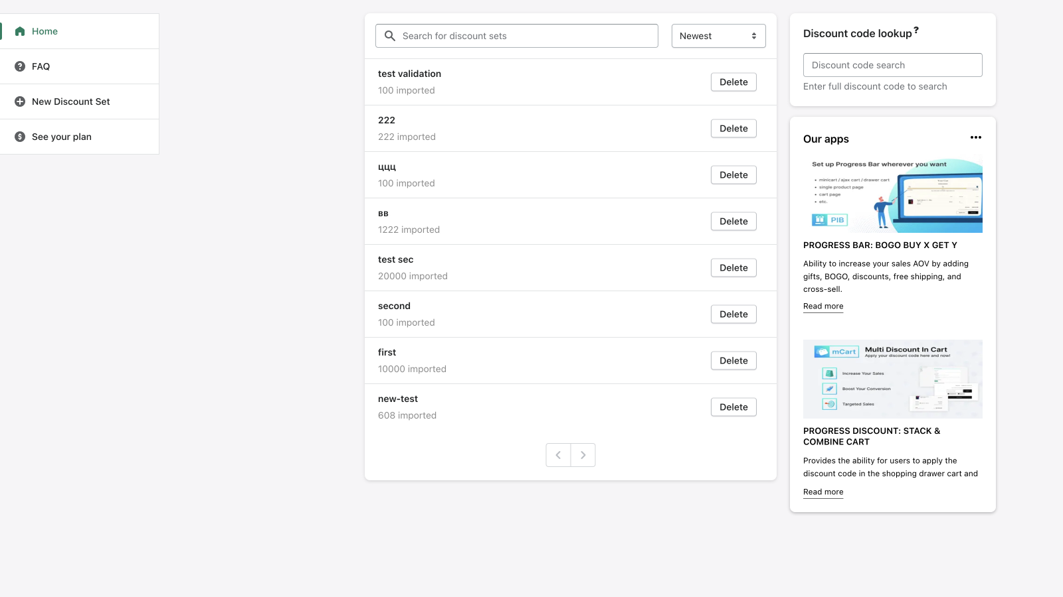Open See your plan via the dollar icon
1063x597 pixels.
click(19, 137)
